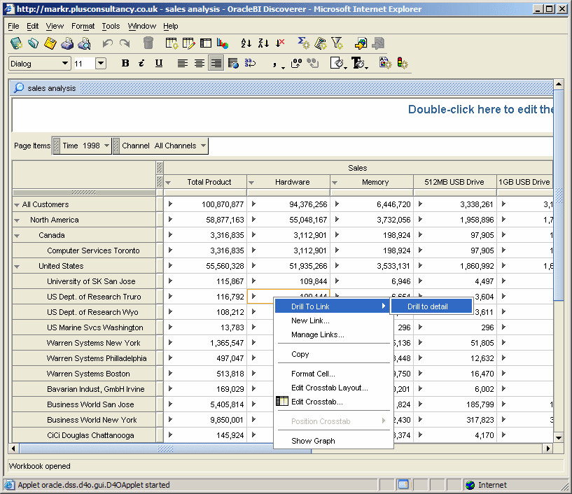Screen dimensions: 572x494
Task: Toggle Bold formatting
Action: (125, 63)
